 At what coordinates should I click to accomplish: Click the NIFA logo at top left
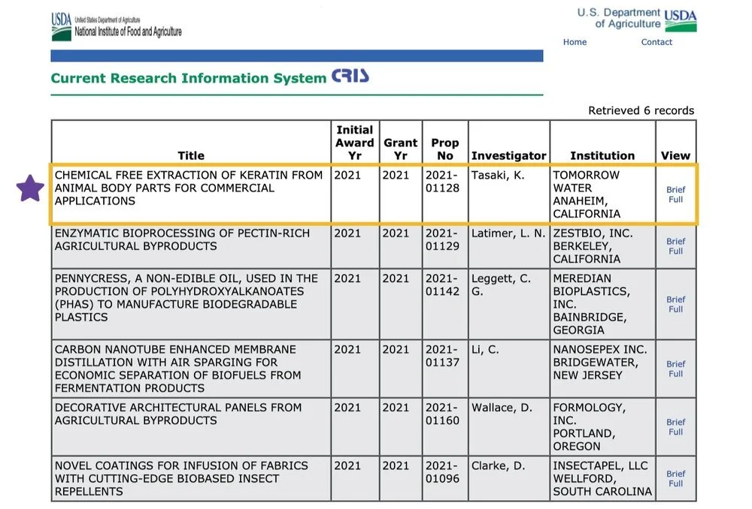pos(117,26)
